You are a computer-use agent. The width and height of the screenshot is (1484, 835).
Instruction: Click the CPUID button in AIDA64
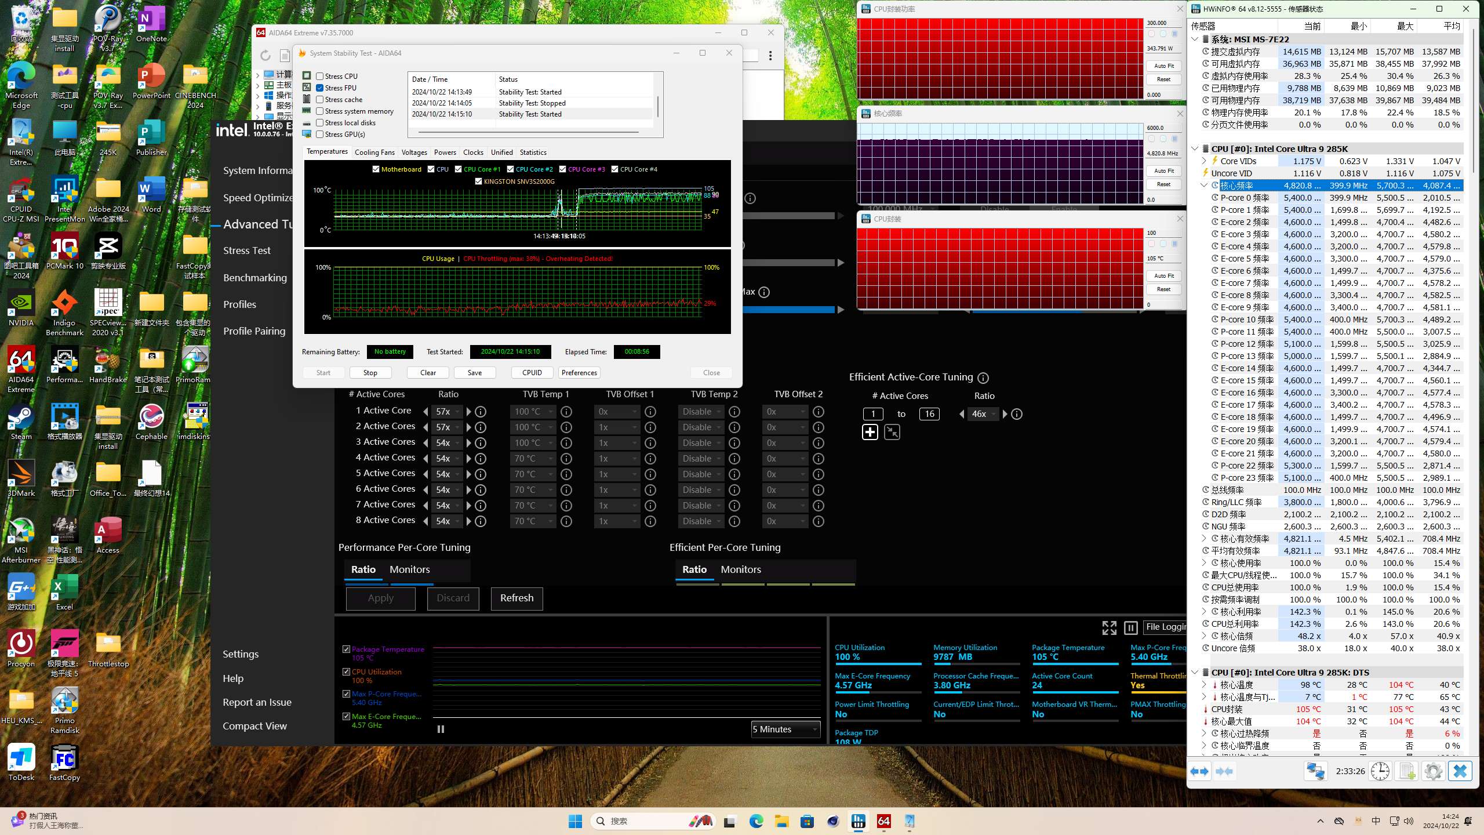(532, 373)
